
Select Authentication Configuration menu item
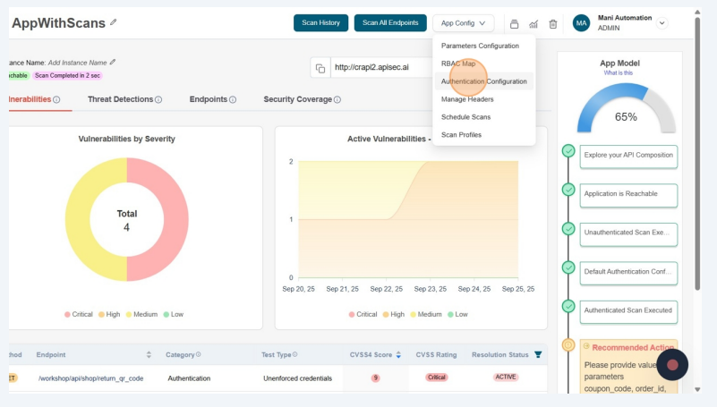tap(483, 81)
